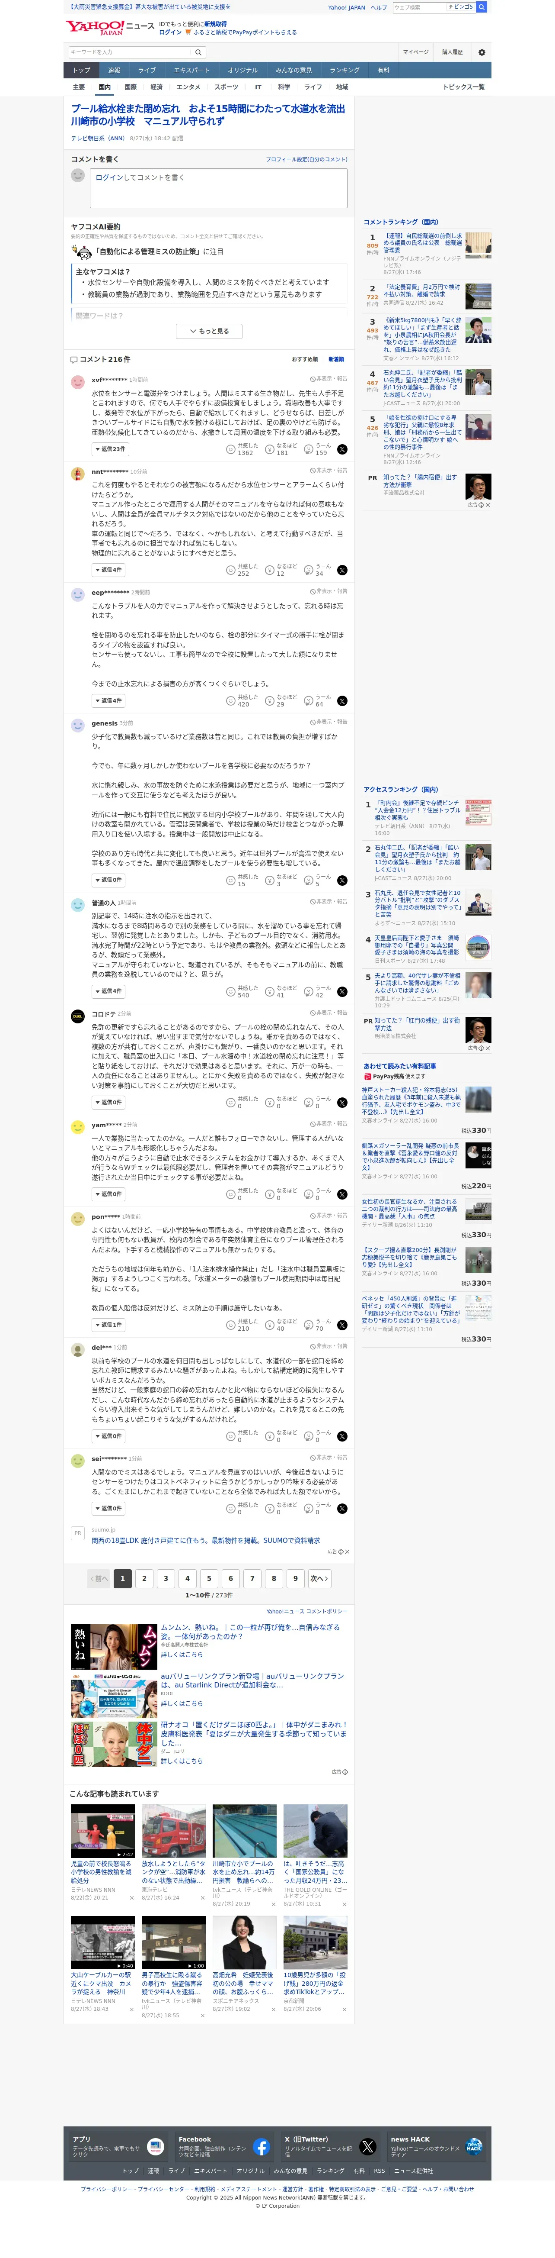Expand 返信23件 replies under xvf******** comment

[x=110, y=450]
